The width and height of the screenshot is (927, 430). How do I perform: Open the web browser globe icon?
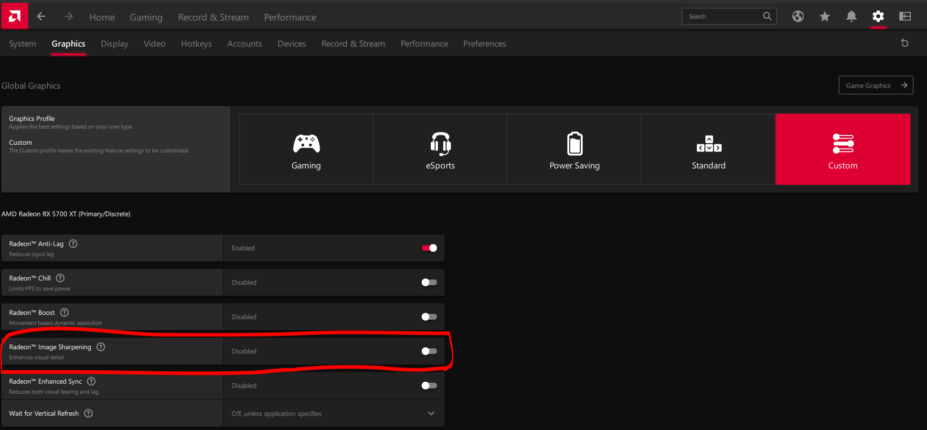pyautogui.click(x=798, y=16)
